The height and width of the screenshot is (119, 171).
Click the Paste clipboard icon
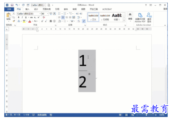(9, 15)
